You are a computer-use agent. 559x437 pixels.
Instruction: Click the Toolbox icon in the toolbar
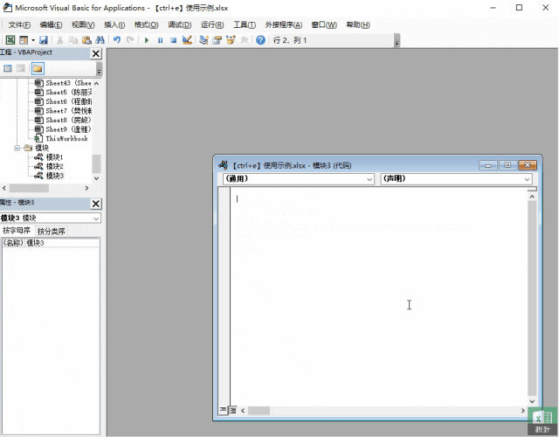point(245,40)
